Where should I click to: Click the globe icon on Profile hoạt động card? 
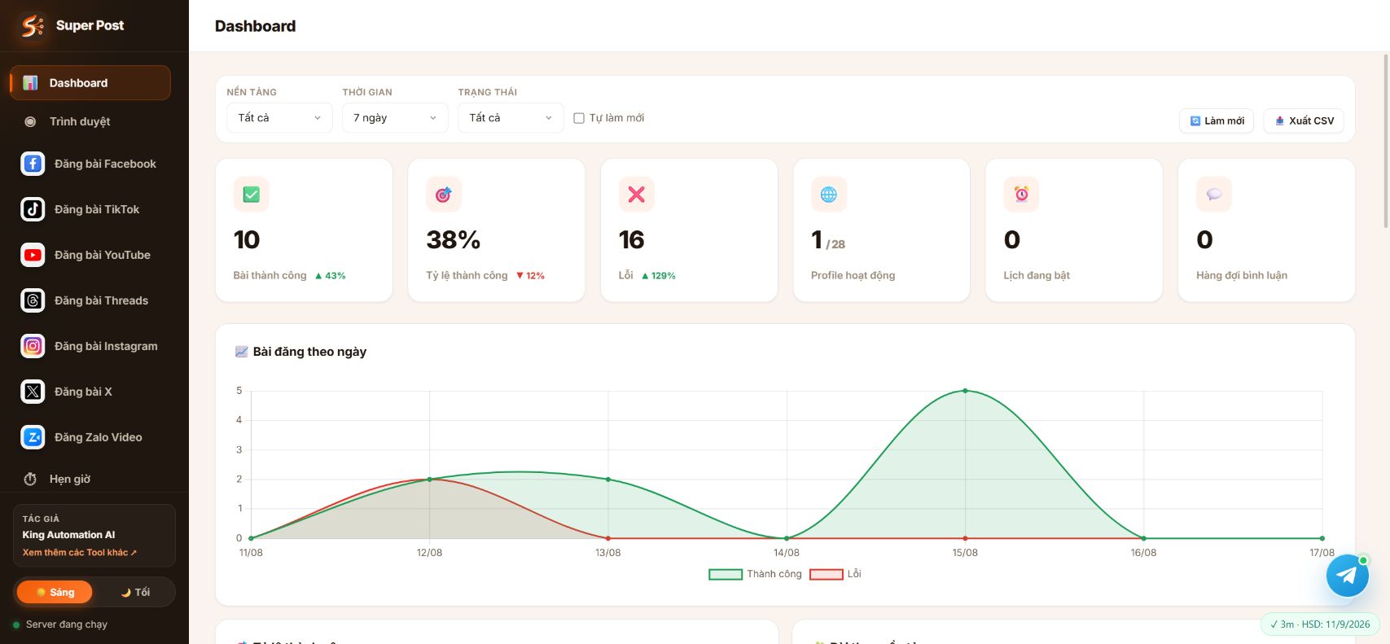[x=829, y=195]
